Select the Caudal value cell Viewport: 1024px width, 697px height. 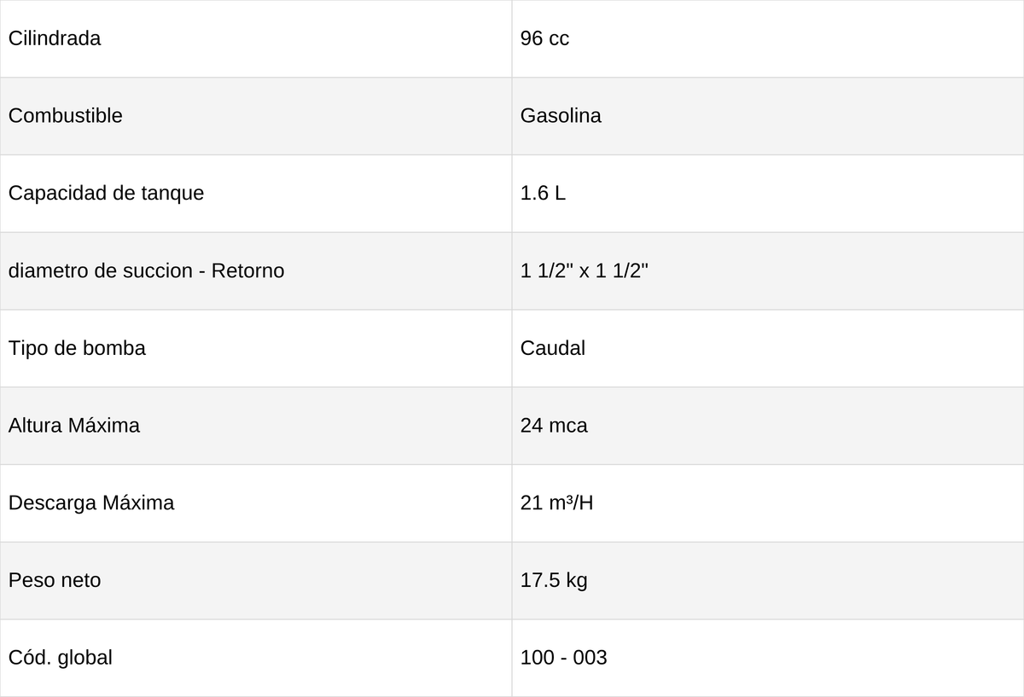coord(768,348)
